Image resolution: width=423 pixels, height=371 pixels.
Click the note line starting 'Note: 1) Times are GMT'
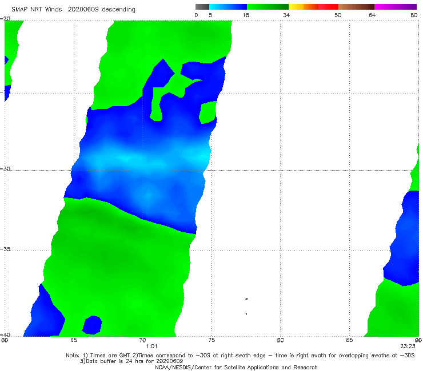(240, 356)
